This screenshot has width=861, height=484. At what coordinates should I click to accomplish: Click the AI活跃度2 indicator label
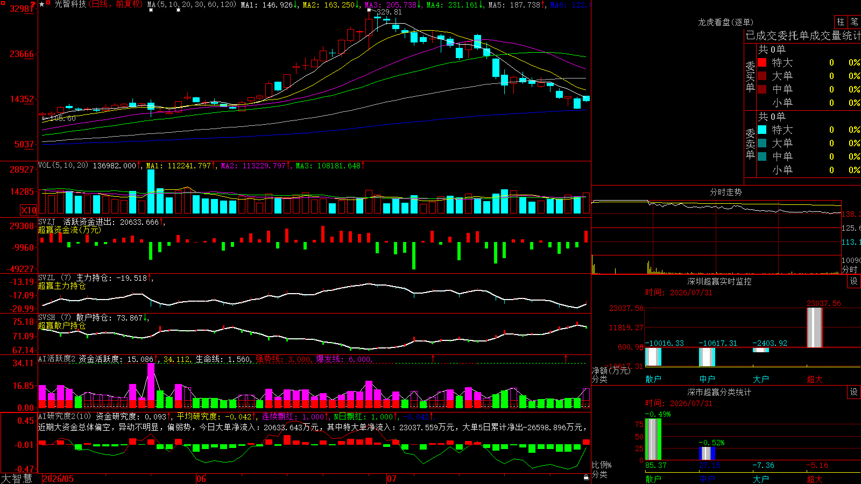click(x=57, y=359)
